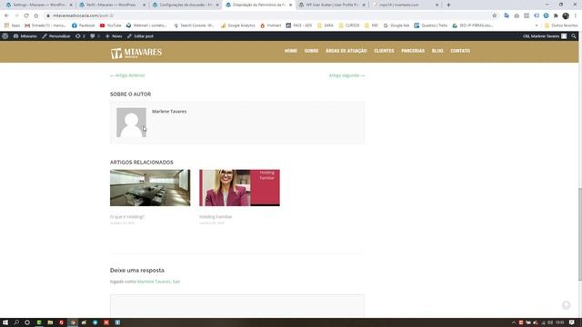Viewport: 582px width, 327px height.
Task: Open the Quadros Trello bookmark
Action: 431,25
